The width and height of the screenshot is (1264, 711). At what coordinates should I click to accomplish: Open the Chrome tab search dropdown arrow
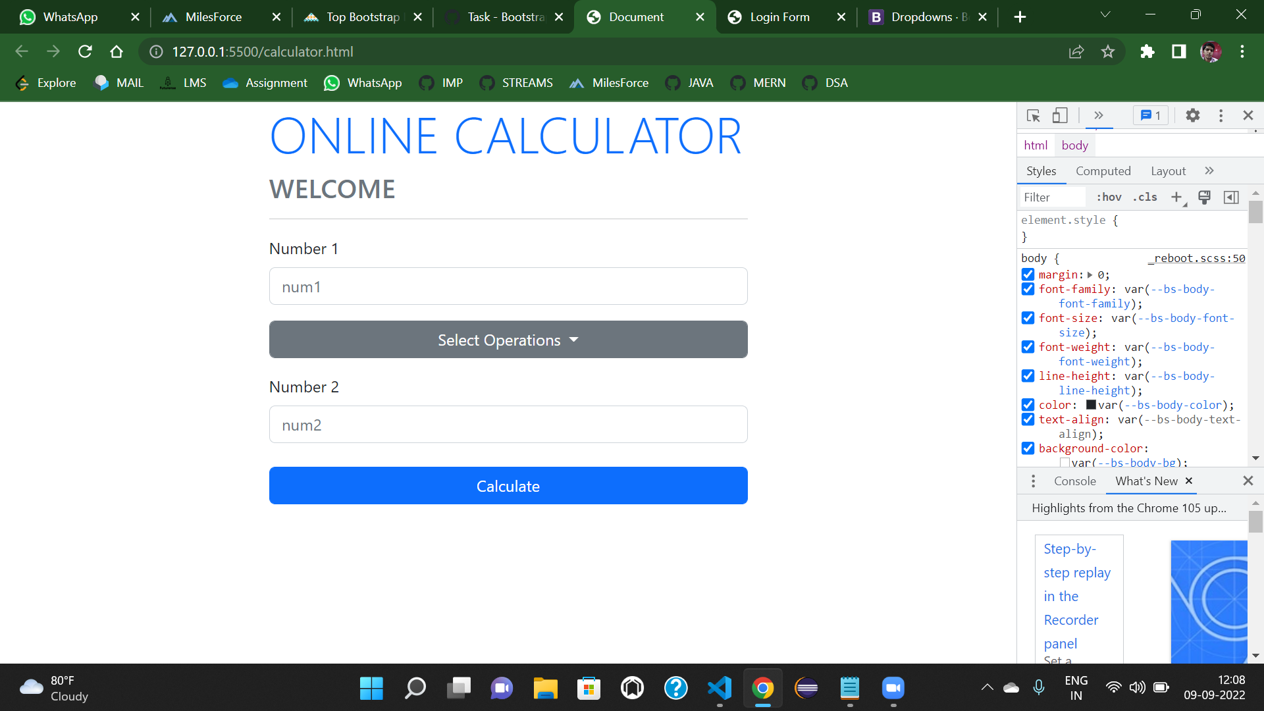point(1105,15)
